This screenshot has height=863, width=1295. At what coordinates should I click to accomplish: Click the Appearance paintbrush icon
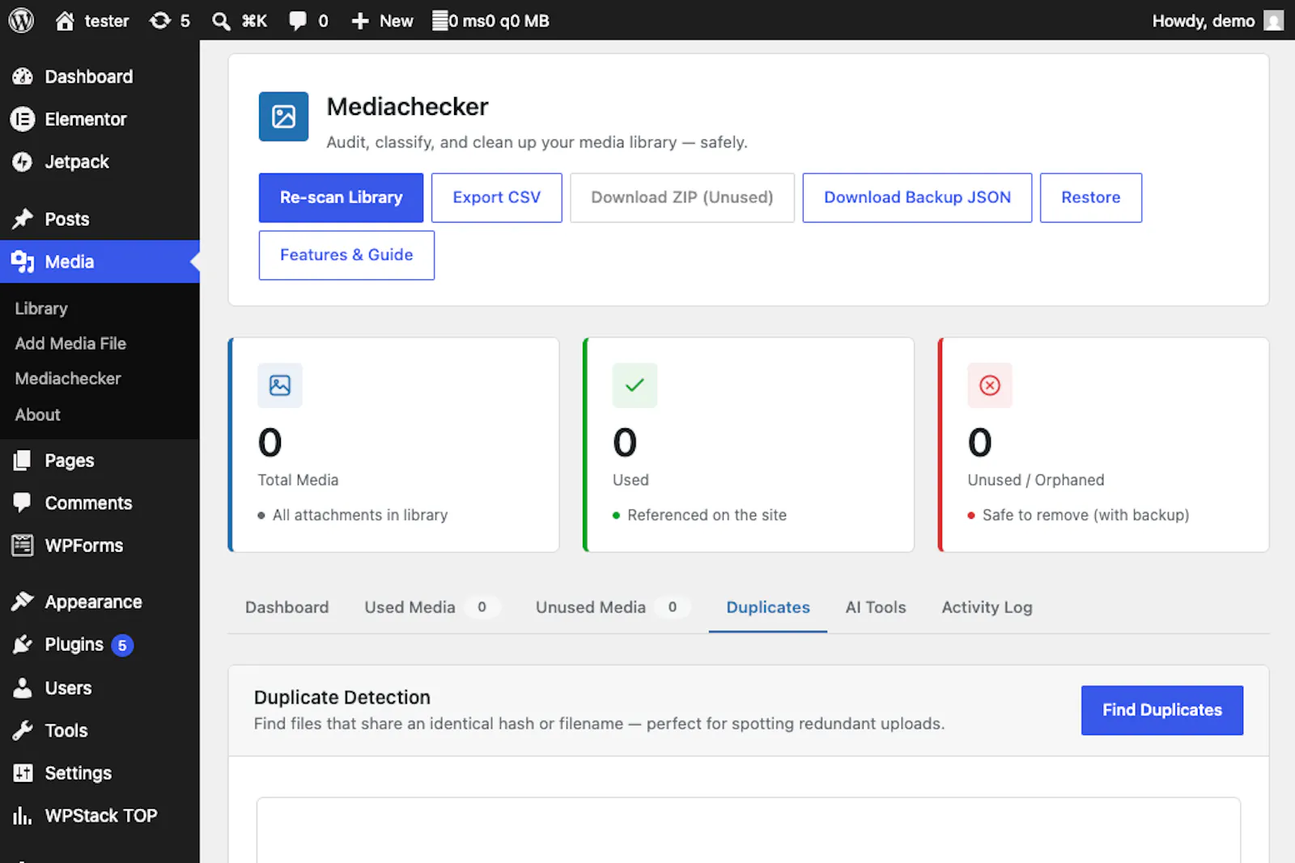(23, 602)
